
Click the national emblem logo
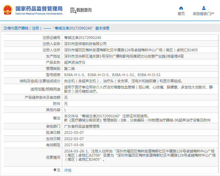point(8,10)
